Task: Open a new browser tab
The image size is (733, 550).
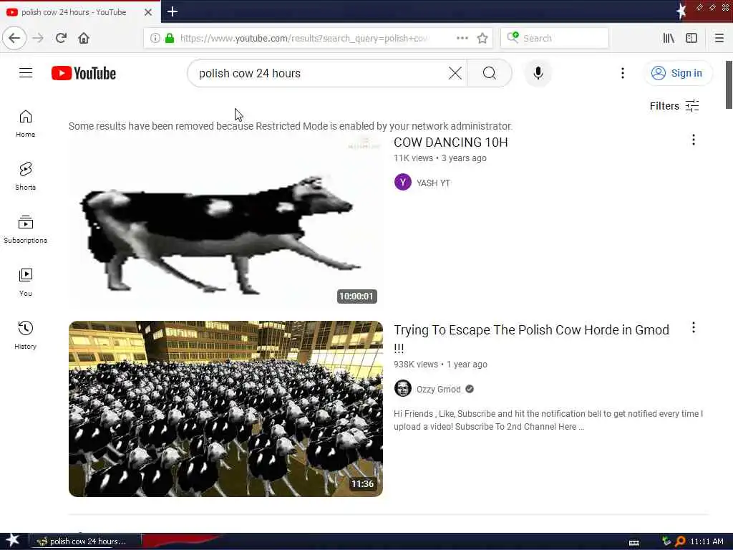Action: click(x=173, y=11)
